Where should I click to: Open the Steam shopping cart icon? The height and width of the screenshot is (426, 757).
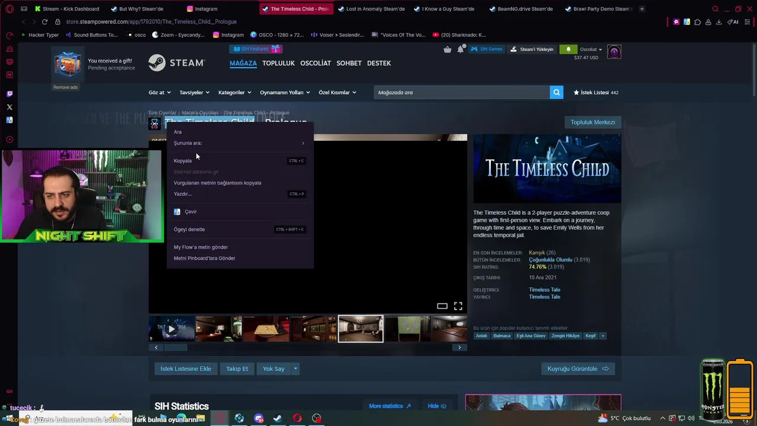pyautogui.click(x=448, y=49)
